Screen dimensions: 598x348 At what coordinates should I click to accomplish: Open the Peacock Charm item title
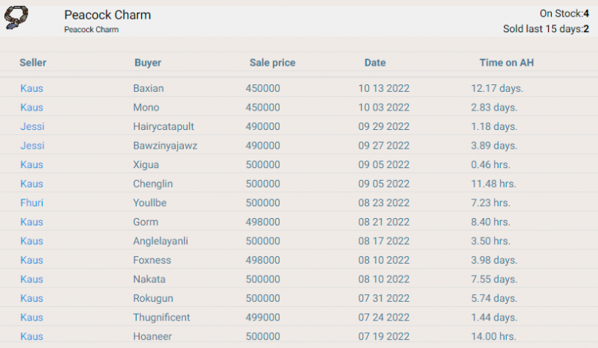coord(108,15)
